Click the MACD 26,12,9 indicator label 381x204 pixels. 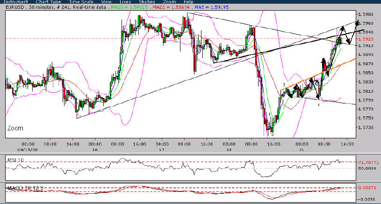tap(26, 188)
